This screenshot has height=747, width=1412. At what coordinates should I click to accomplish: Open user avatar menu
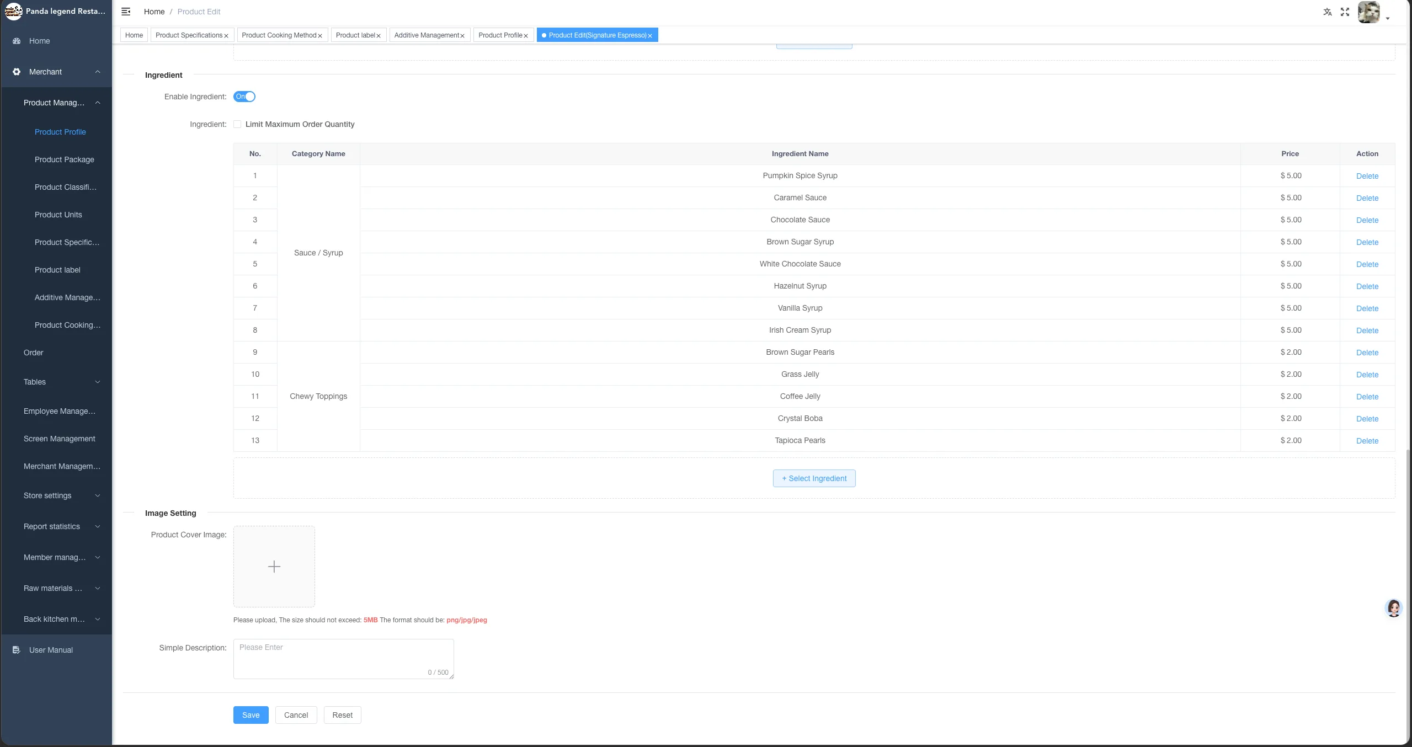[1368, 12]
